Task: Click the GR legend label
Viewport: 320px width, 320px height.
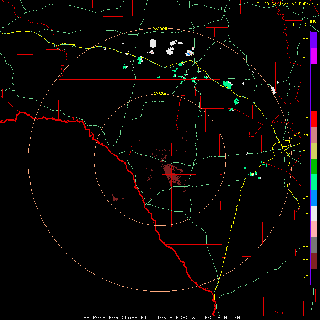Action: 305,135
